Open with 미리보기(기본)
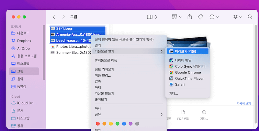Image resolution: width=259 pixels, height=131 pixels. (187, 51)
